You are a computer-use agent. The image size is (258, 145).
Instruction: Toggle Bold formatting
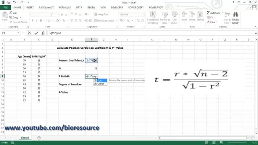click(32, 21)
